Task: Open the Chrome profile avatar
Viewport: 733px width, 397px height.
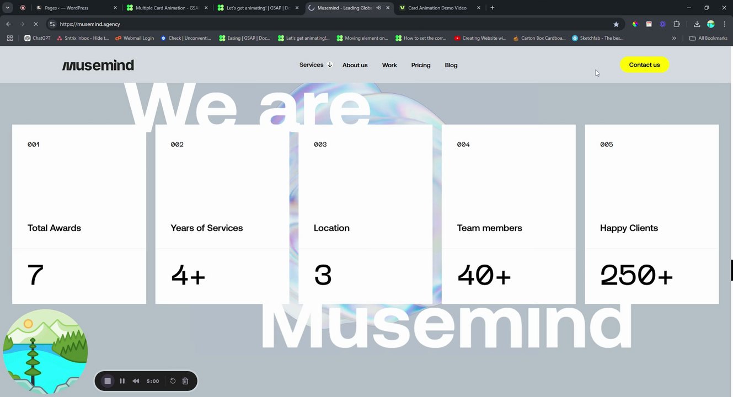Action: (x=711, y=24)
